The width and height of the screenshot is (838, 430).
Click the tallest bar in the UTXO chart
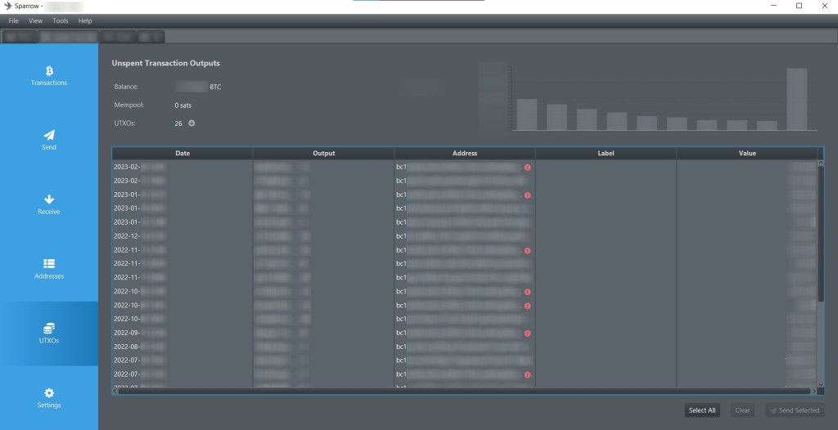pyautogui.click(x=796, y=99)
